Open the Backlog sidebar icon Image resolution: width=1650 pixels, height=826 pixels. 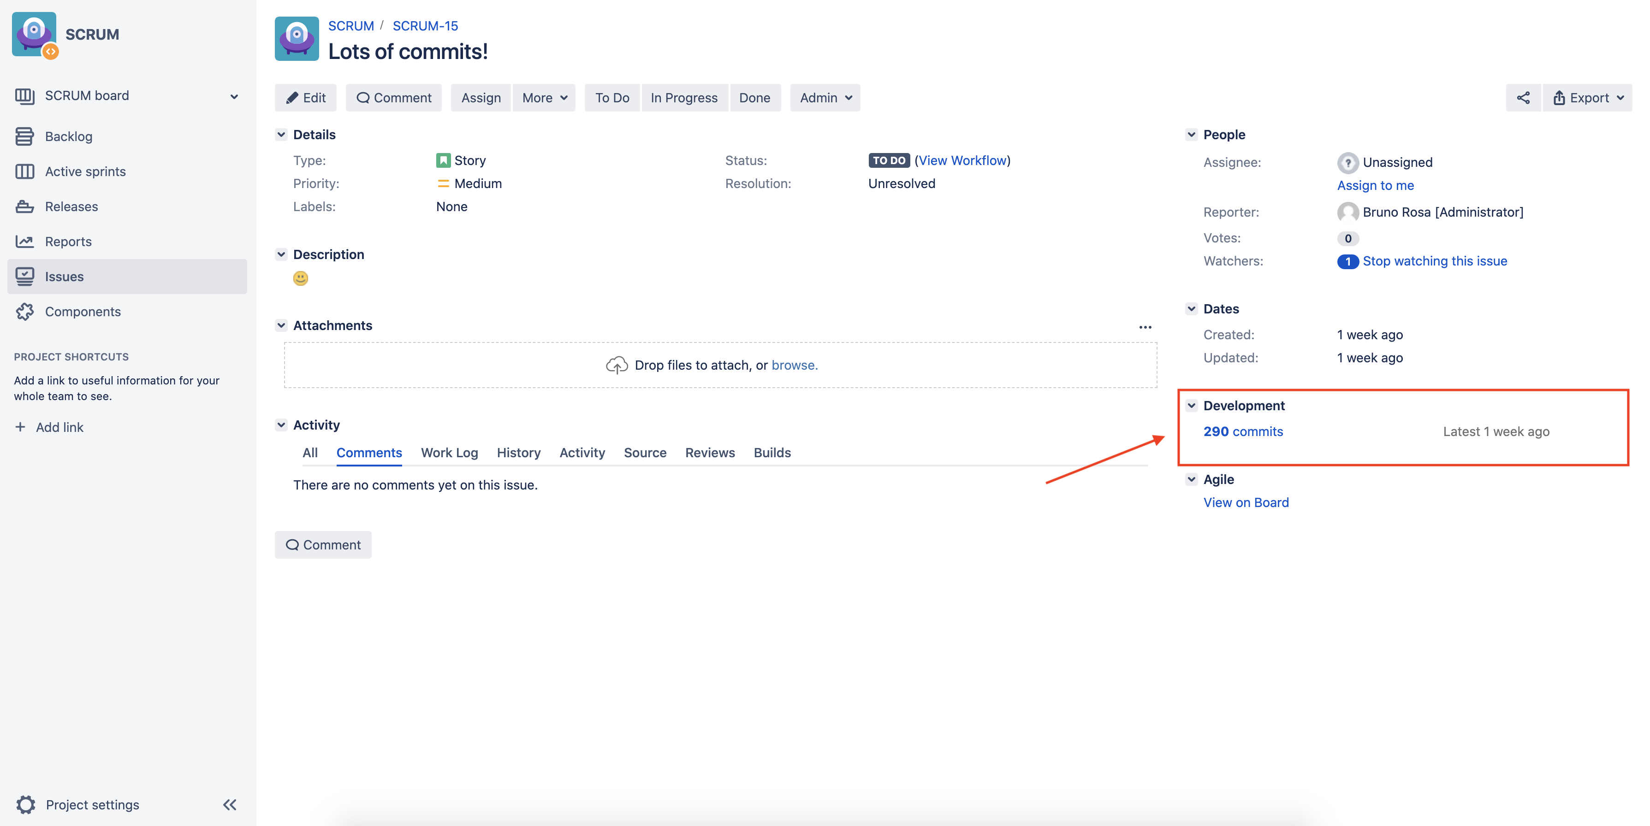(24, 136)
